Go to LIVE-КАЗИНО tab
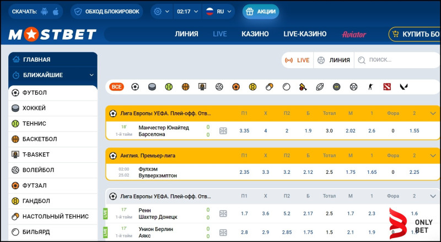The height and width of the screenshot is (242, 441). tap(305, 34)
